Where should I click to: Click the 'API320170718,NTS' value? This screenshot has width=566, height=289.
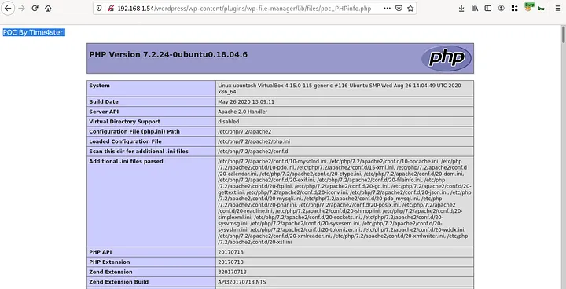click(242, 282)
